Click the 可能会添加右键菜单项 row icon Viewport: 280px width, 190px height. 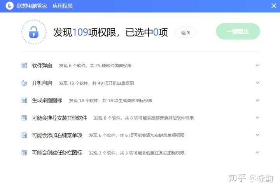pos(24,135)
